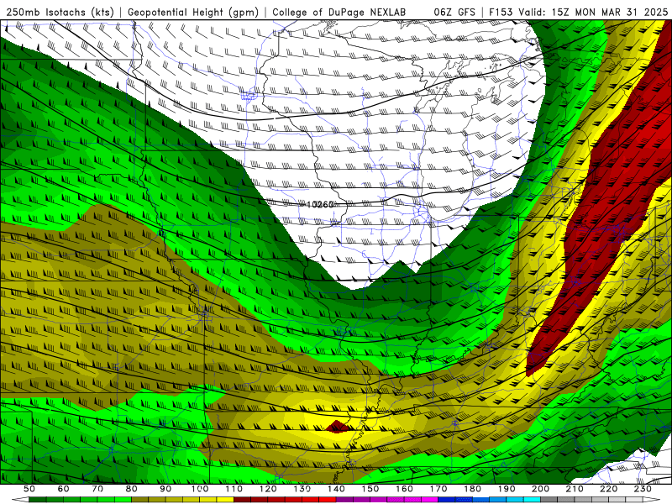
Task: Click the '190' value on the color scale
Action: click(507, 489)
